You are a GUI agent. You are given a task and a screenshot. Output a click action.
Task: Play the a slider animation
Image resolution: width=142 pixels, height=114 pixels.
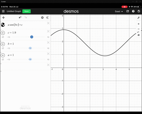[3, 55]
